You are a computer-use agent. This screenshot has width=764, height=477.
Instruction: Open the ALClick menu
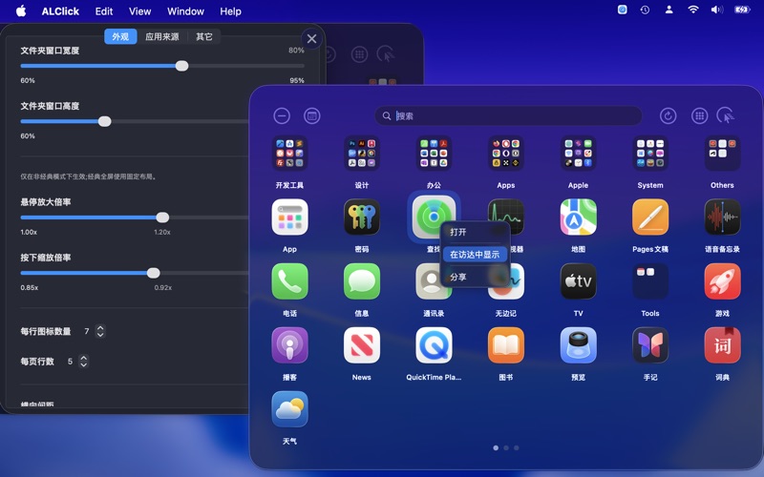click(x=60, y=11)
